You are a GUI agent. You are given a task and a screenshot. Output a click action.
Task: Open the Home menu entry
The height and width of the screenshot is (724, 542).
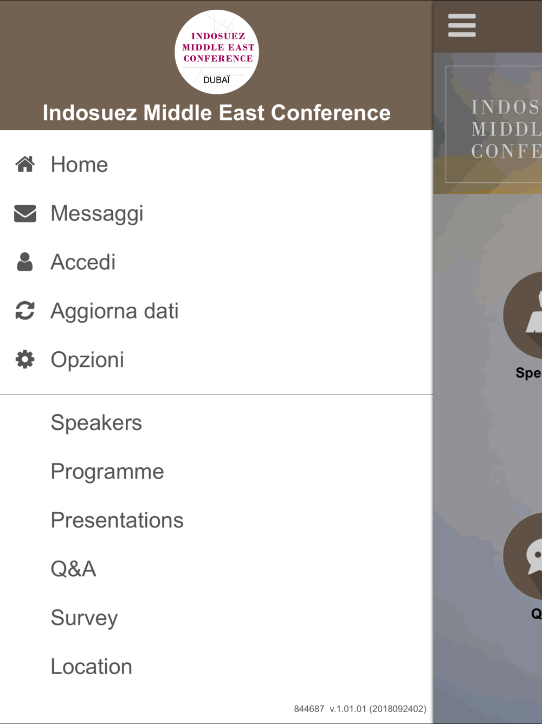[x=216, y=164]
